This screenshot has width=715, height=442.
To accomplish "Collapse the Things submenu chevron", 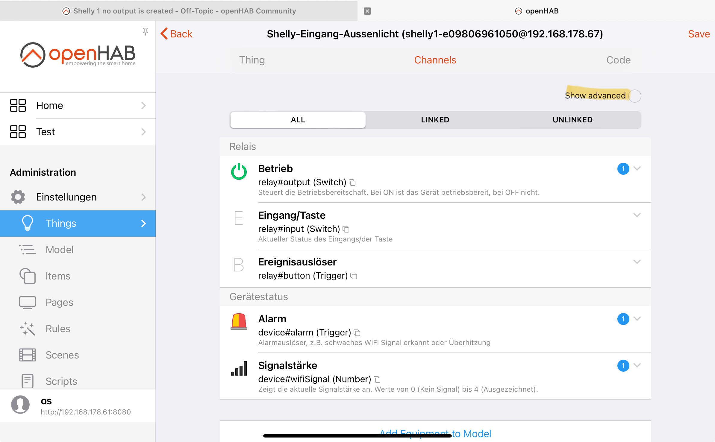I will 144,223.
